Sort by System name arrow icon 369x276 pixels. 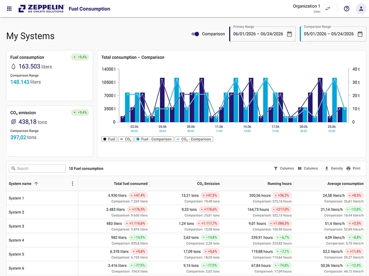click(36, 184)
